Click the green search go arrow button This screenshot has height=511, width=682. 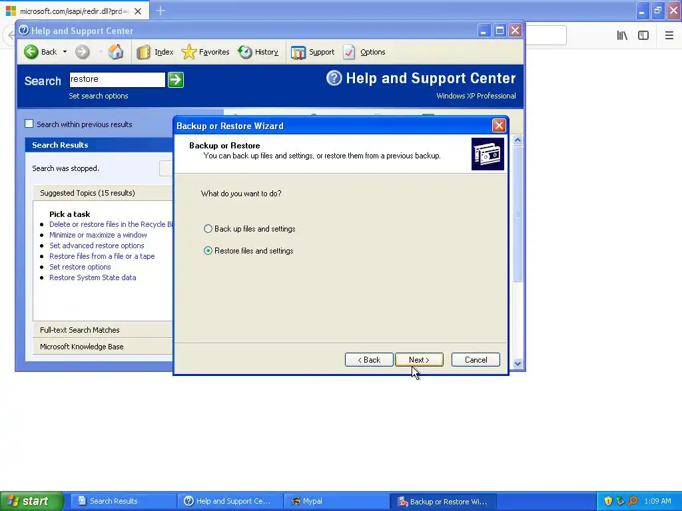[176, 80]
